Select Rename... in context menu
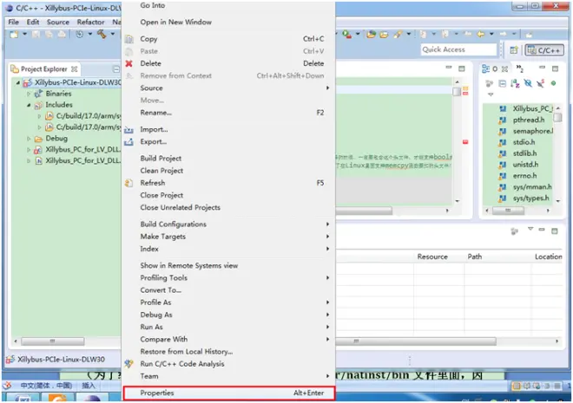Viewport: 573px width, 403px height. pyautogui.click(x=155, y=113)
